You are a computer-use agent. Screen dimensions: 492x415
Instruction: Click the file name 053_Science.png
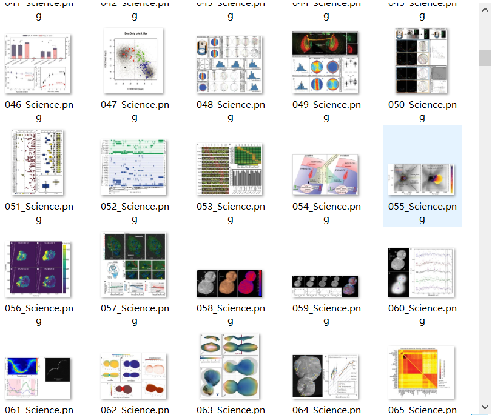231,213
